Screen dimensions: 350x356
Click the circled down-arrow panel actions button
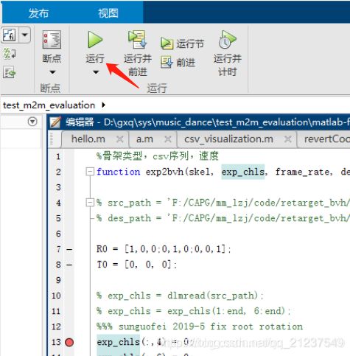[x=32, y=122]
